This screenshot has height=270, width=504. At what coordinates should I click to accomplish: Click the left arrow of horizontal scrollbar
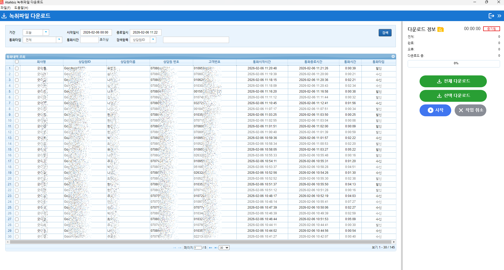[8, 242]
